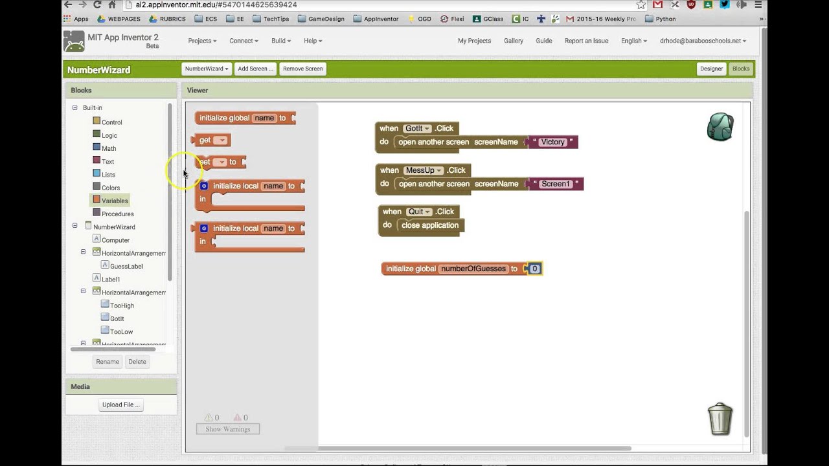
Task: Collapse the Built-in tree section
Action: click(x=74, y=107)
